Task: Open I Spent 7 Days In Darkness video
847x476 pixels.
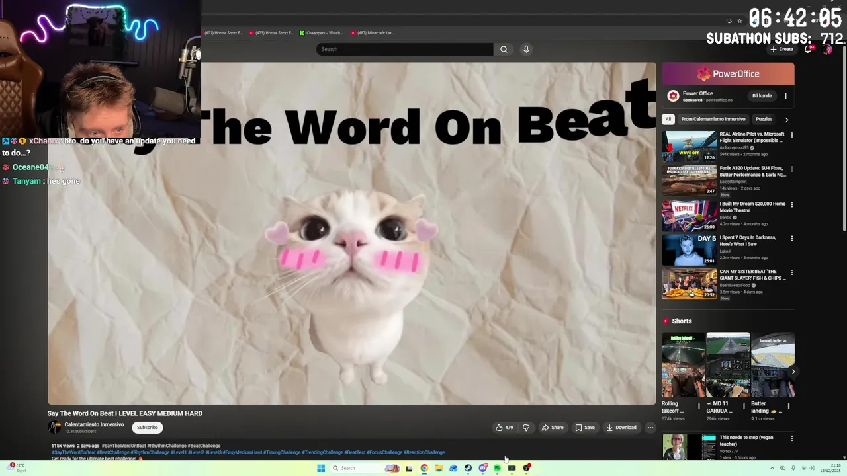Action: pos(689,249)
